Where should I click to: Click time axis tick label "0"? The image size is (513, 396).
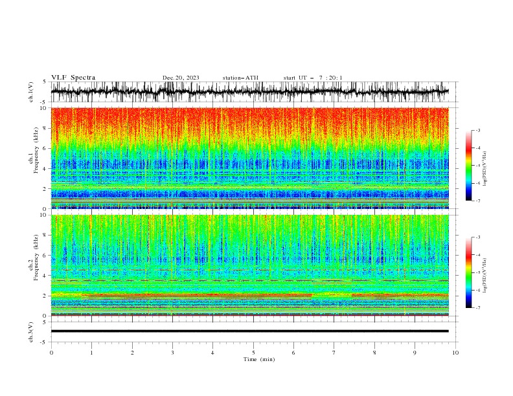pos(51,353)
